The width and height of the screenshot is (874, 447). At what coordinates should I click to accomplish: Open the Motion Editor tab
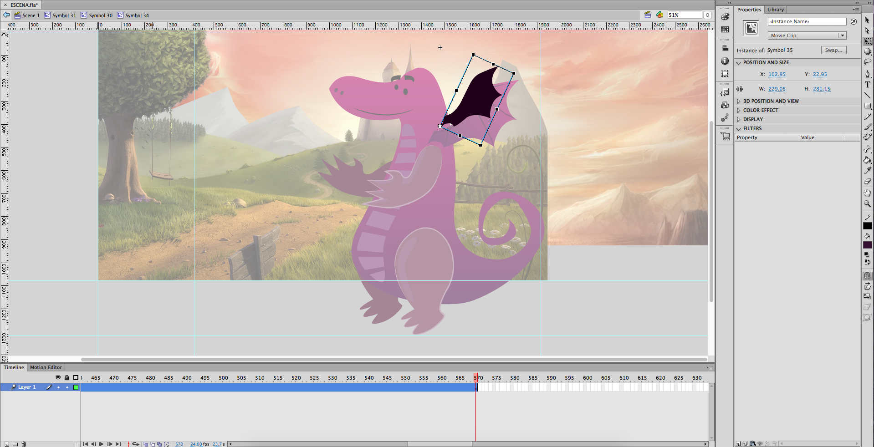click(46, 367)
